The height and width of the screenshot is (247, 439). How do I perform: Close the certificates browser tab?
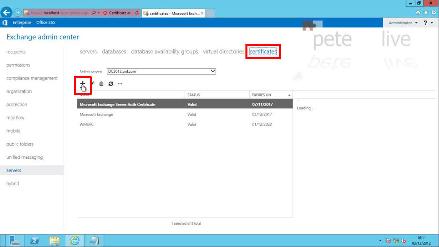pyautogui.click(x=202, y=13)
